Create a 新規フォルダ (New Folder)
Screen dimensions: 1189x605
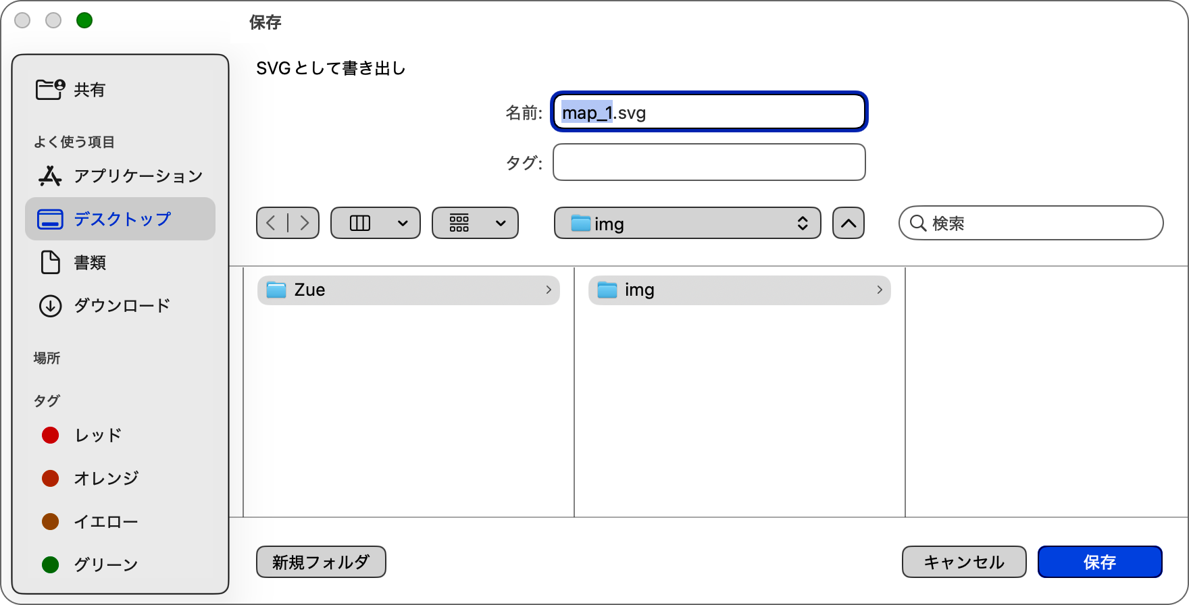pos(321,561)
